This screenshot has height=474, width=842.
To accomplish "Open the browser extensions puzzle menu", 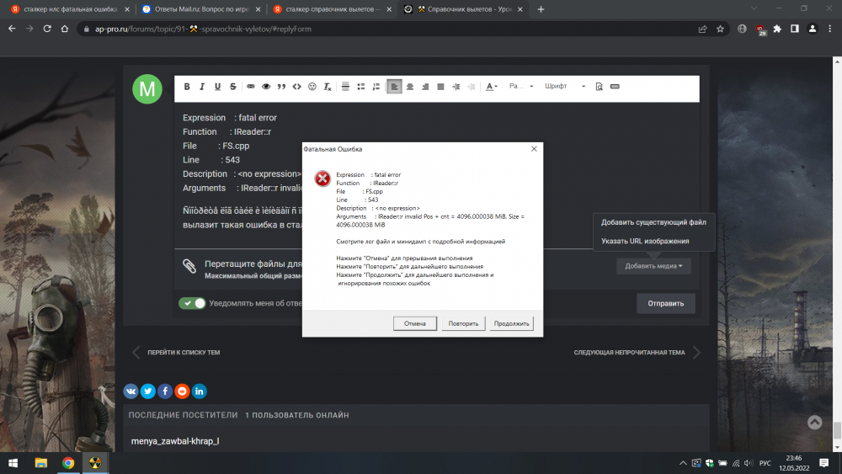I will pos(777,29).
